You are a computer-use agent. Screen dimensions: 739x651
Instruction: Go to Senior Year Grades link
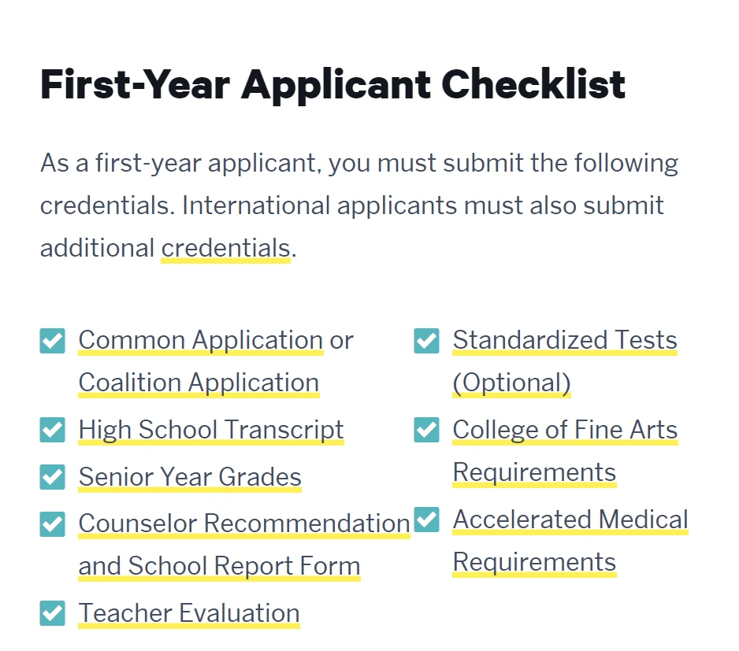[190, 477]
